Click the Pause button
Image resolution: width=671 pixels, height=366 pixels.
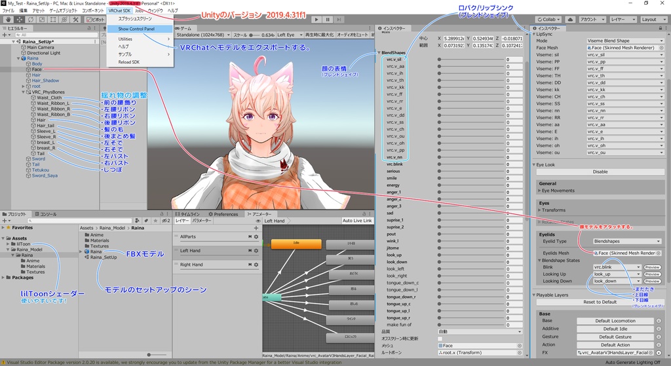coord(328,19)
